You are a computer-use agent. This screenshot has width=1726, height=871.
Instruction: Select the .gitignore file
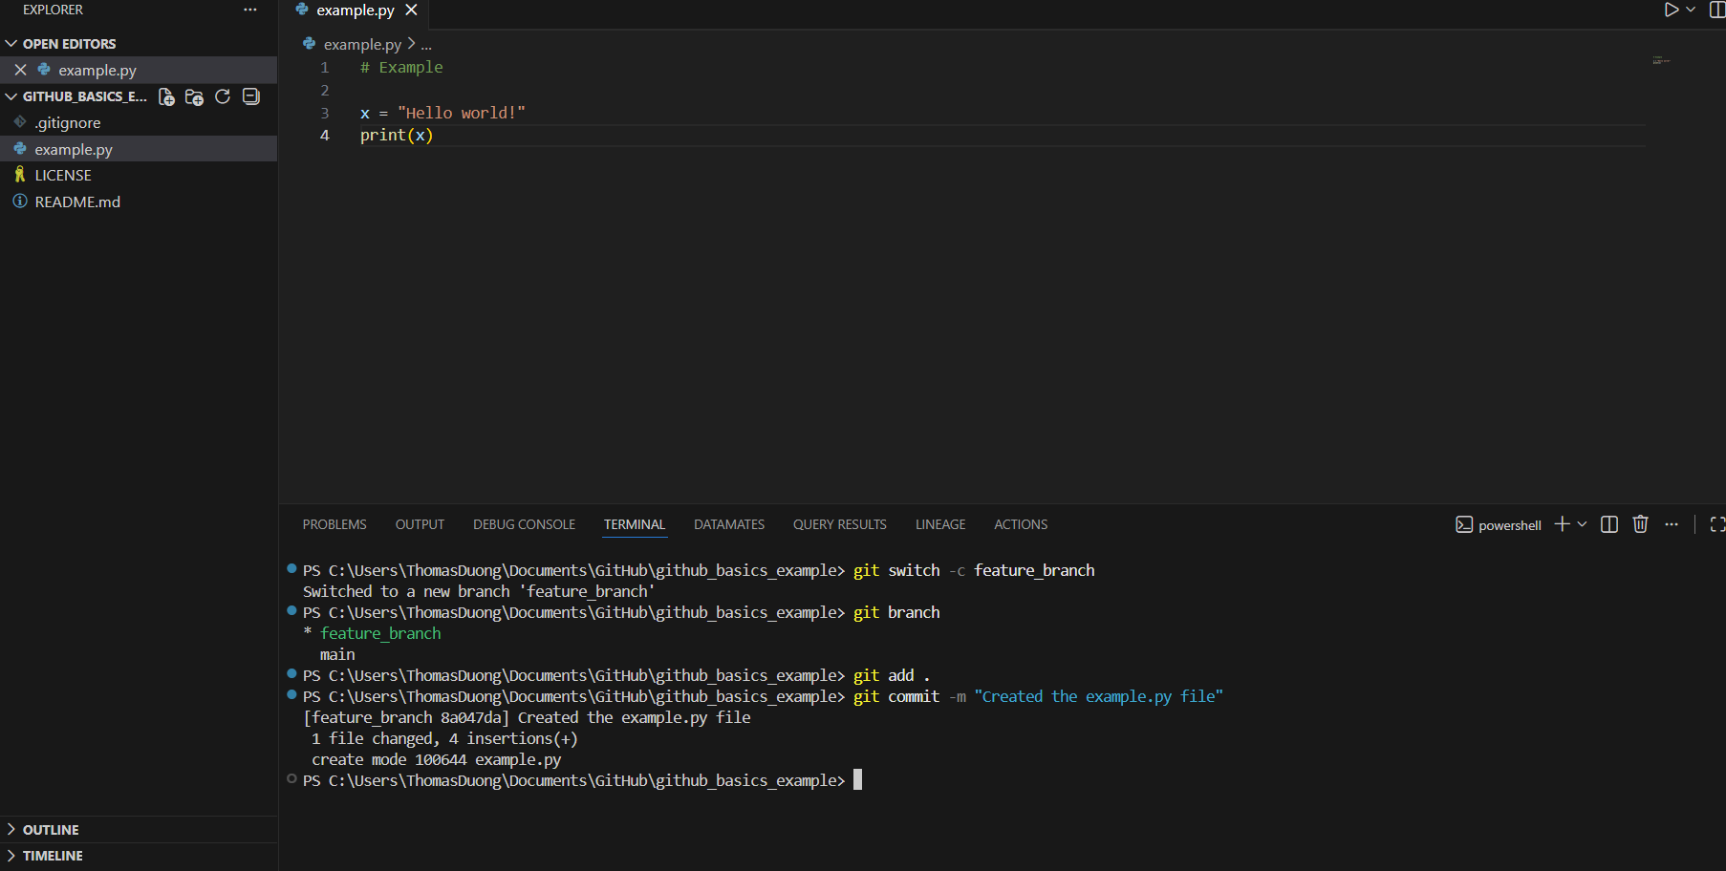click(67, 122)
